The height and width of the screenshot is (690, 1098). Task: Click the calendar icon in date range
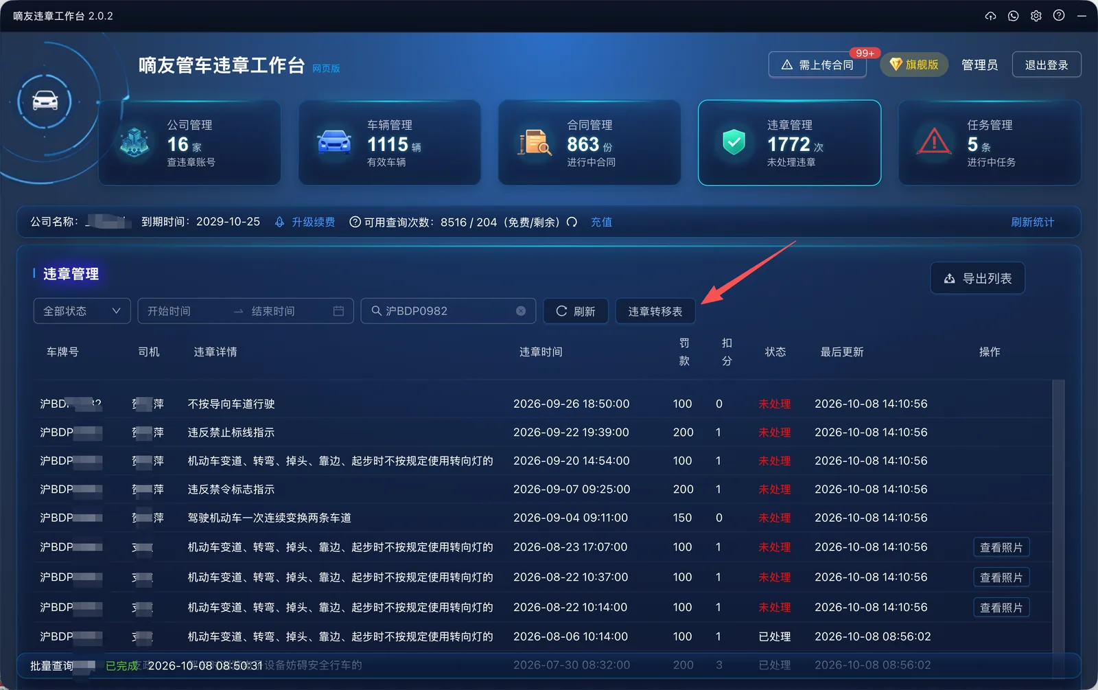point(338,311)
